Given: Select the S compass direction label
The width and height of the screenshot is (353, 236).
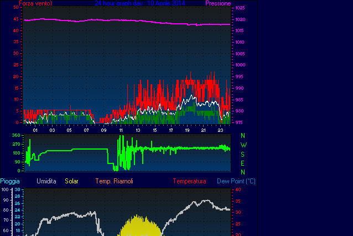Looking at the screenshot, I should [242, 155].
